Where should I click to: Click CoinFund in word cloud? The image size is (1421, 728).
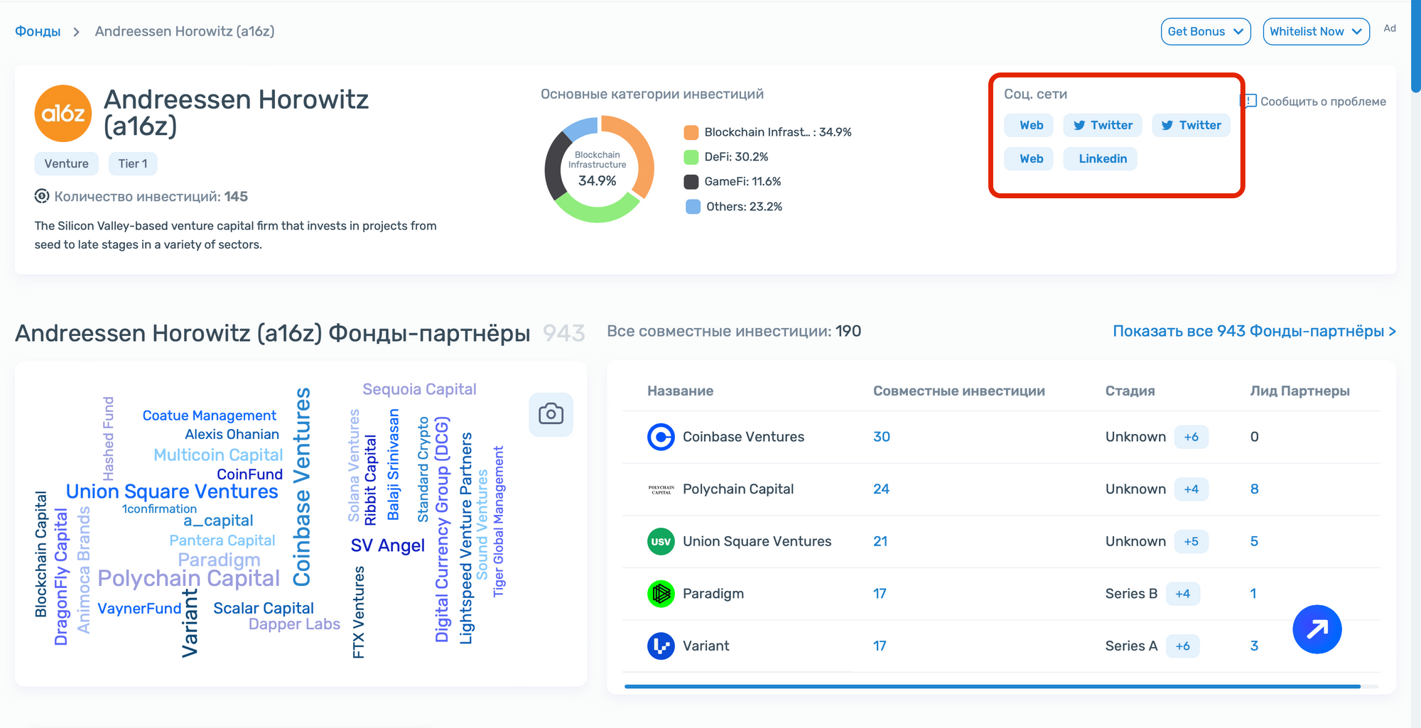click(x=249, y=474)
